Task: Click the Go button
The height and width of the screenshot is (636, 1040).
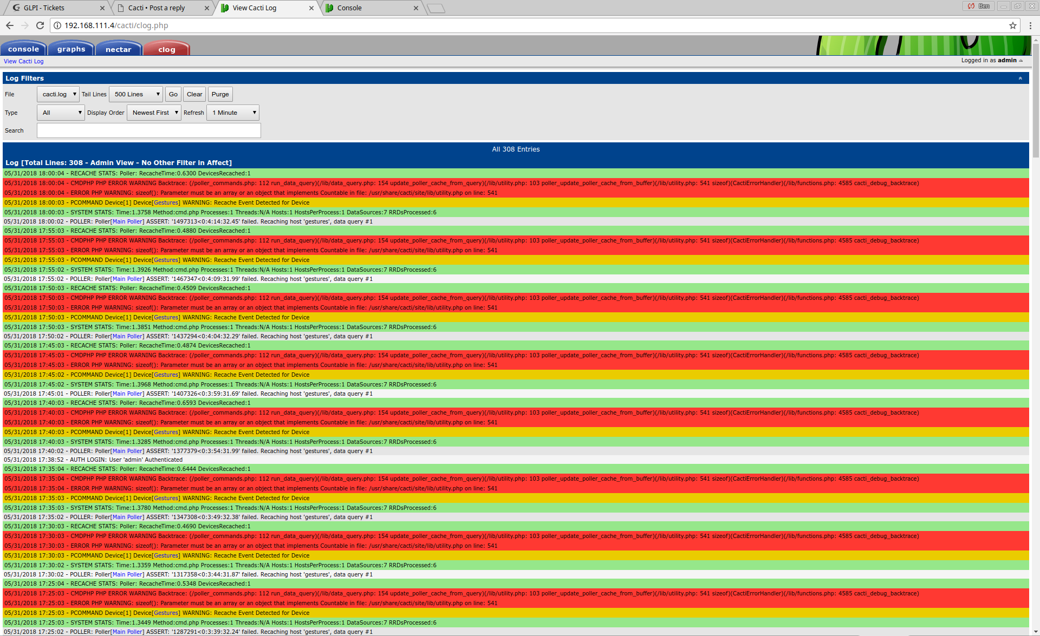Action: (173, 94)
